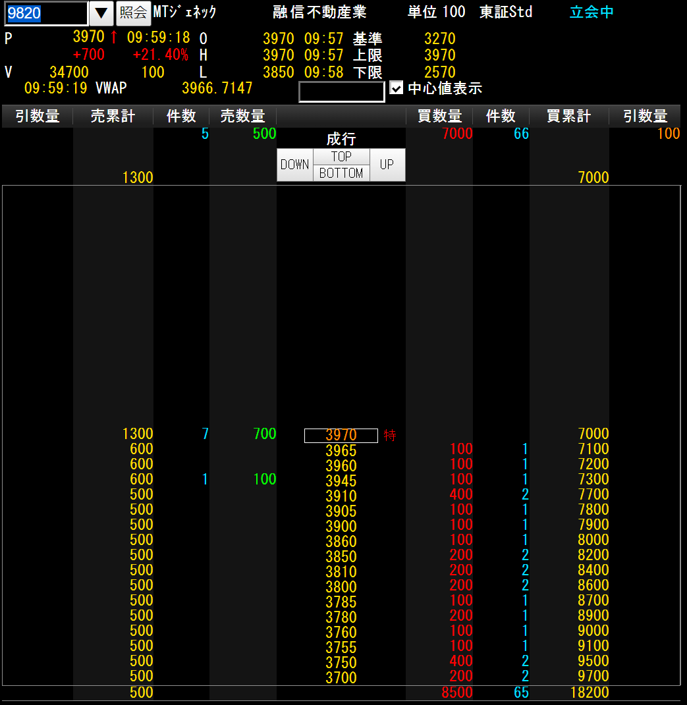Viewport: 687px width, 705px height.
Task: Click the 照会 inquiry button
Action: tap(133, 13)
